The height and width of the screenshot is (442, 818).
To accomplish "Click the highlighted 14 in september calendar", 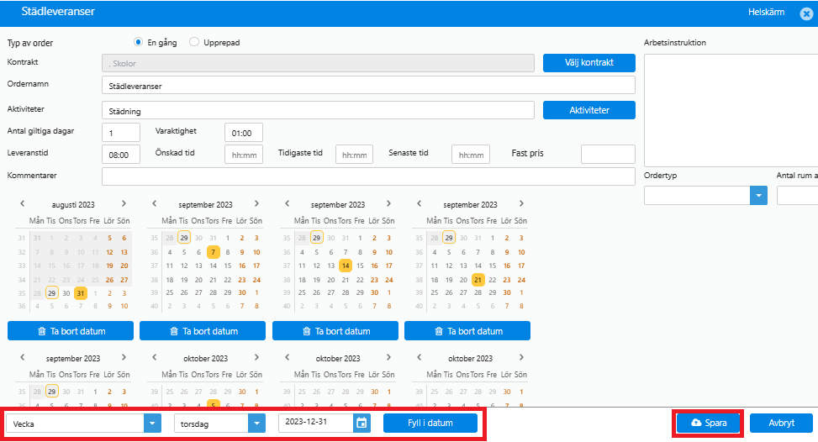I will (x=346, y=266).
